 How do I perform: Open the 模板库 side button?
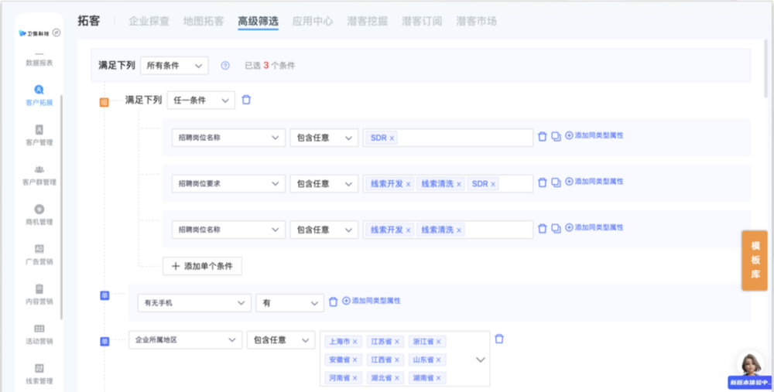tap(755, 261)
